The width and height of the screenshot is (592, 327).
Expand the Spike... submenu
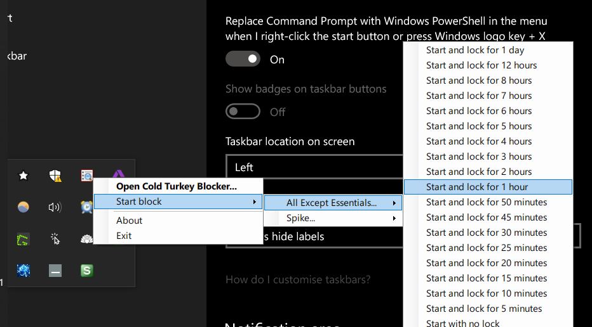coord(333,218)
